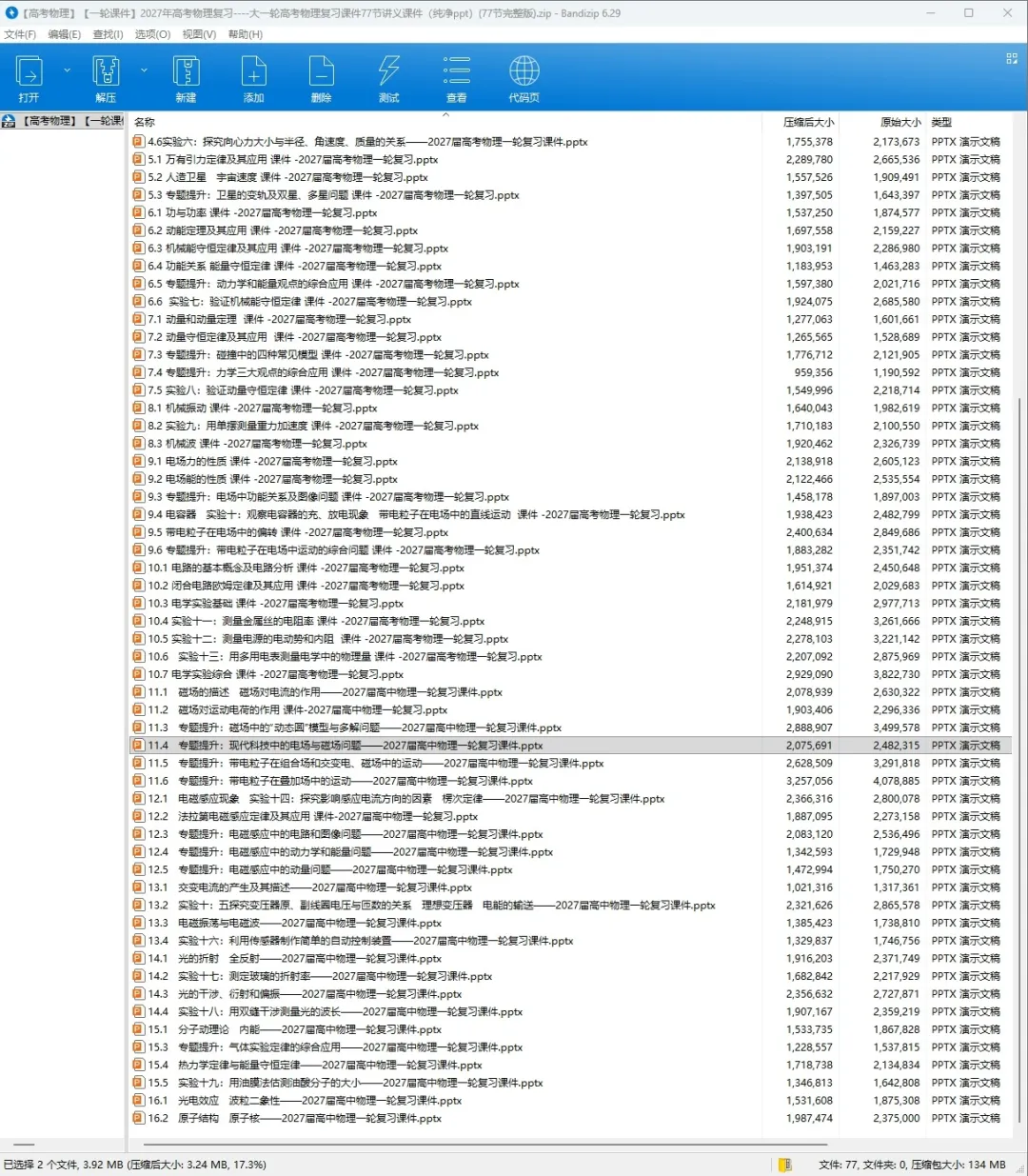Click the PPTX icon of 10.3 电学实验基础 file

point(139,603)
